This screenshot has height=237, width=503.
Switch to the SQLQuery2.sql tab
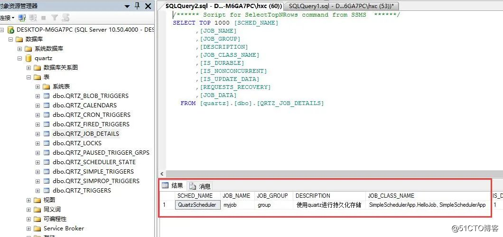click(x=224, y=6)
